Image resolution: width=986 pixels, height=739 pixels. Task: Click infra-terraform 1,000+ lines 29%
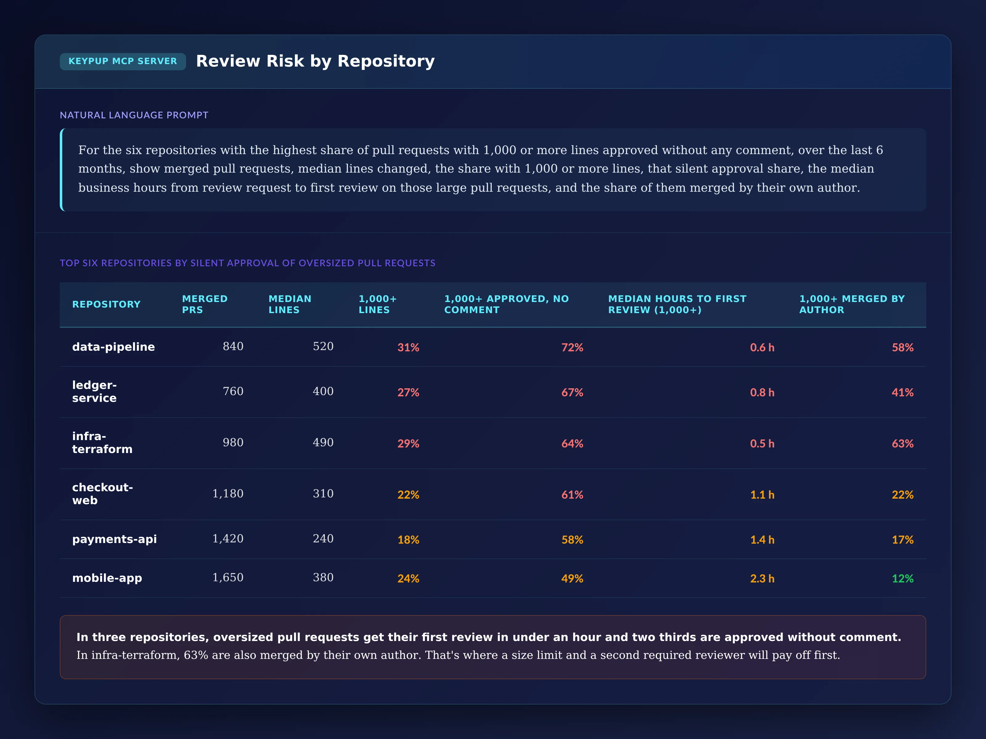408,443
